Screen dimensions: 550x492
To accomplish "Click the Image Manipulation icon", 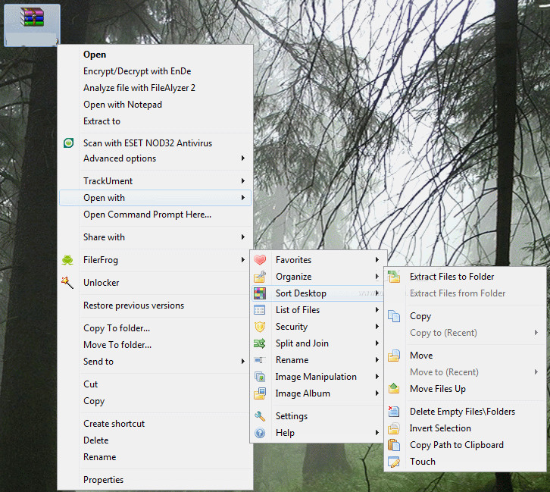I will [260, 377].
